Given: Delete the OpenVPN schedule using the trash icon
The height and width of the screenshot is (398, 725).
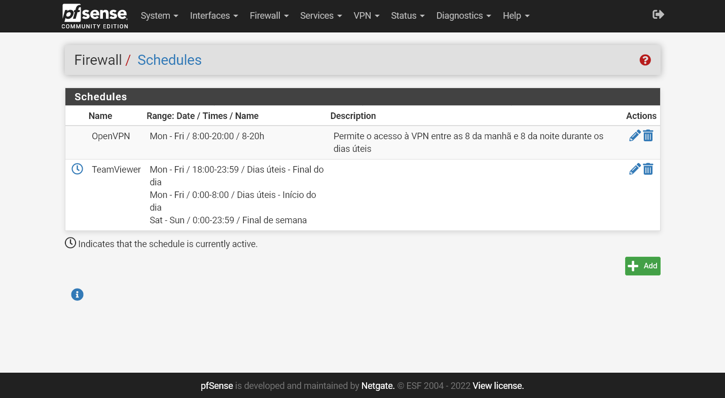Looking at the screenshot, I should coord(648,135).
